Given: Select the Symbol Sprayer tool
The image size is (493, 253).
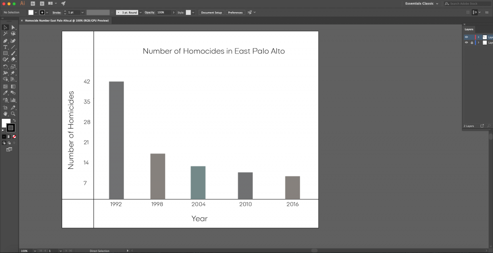Looking at the screenshot, I should [5, 100].
